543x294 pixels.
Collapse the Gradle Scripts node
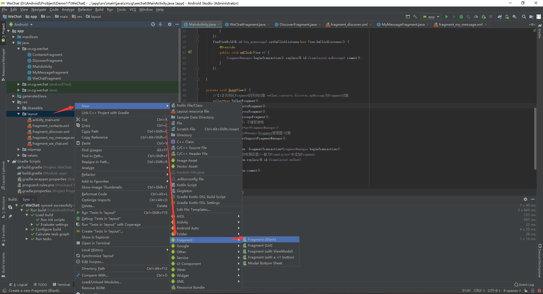coord(8,161)
